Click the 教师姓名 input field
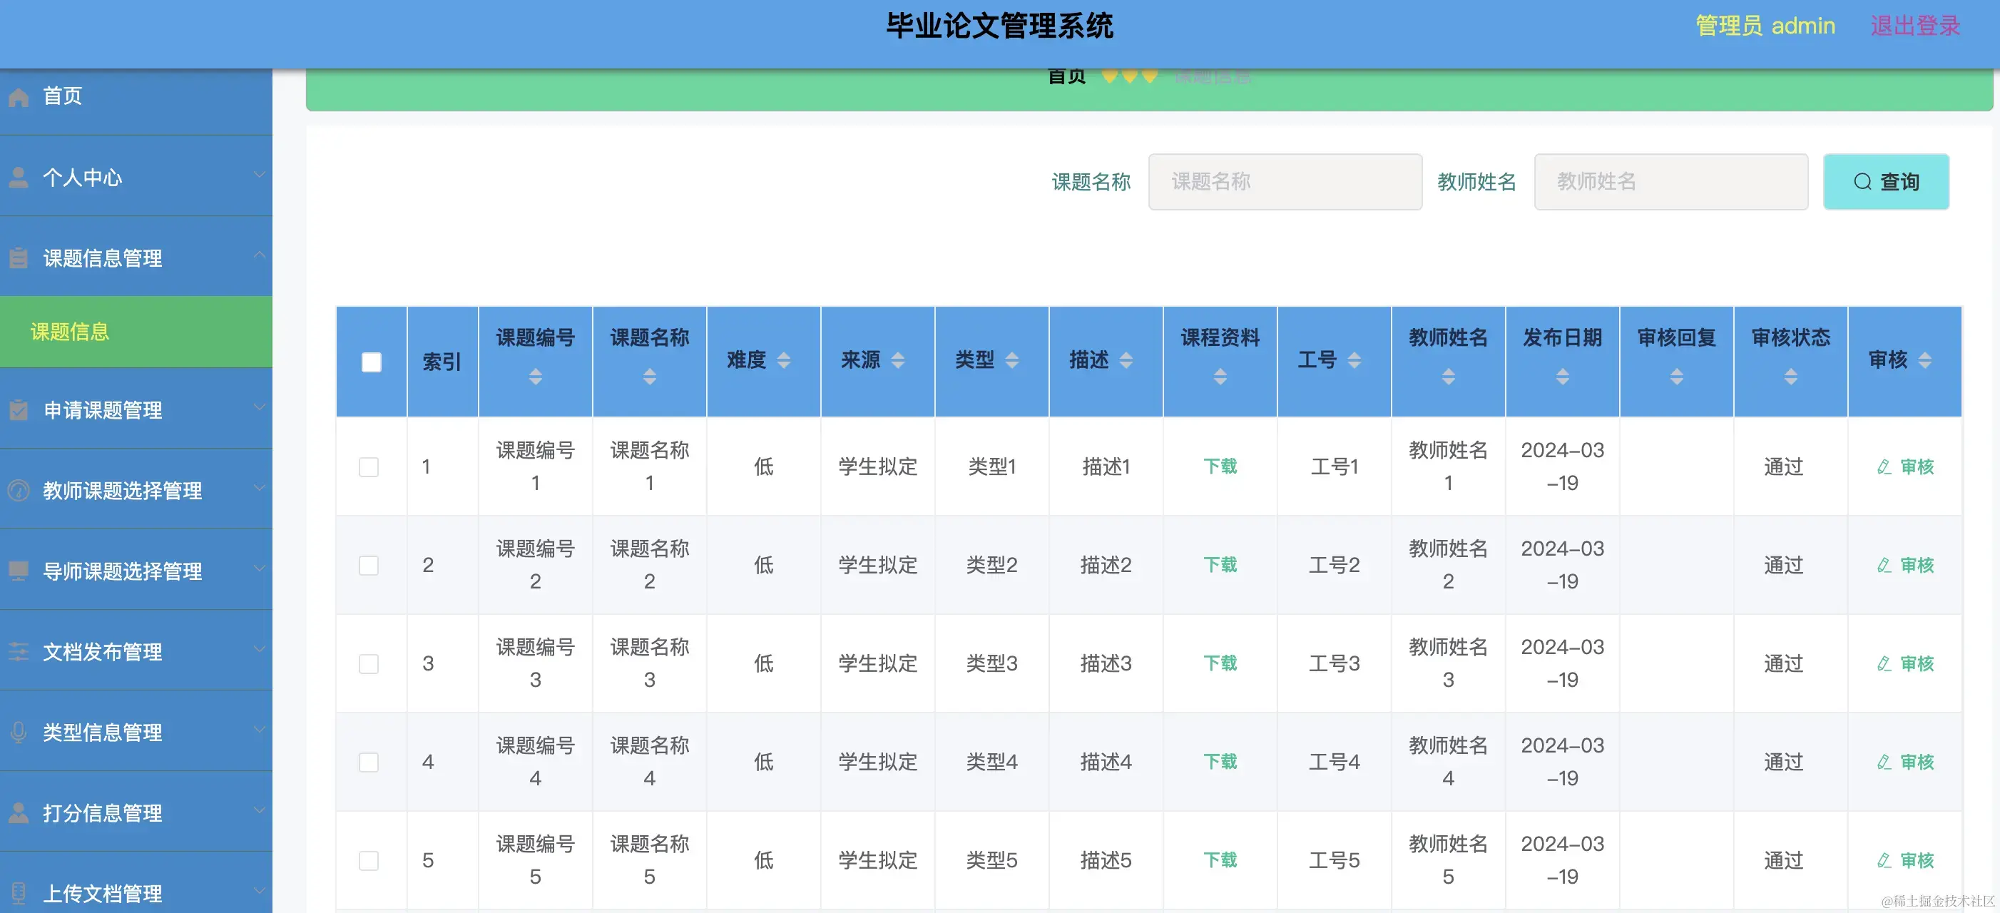This screenshot has width=2000, height=913. point(1670,182)
